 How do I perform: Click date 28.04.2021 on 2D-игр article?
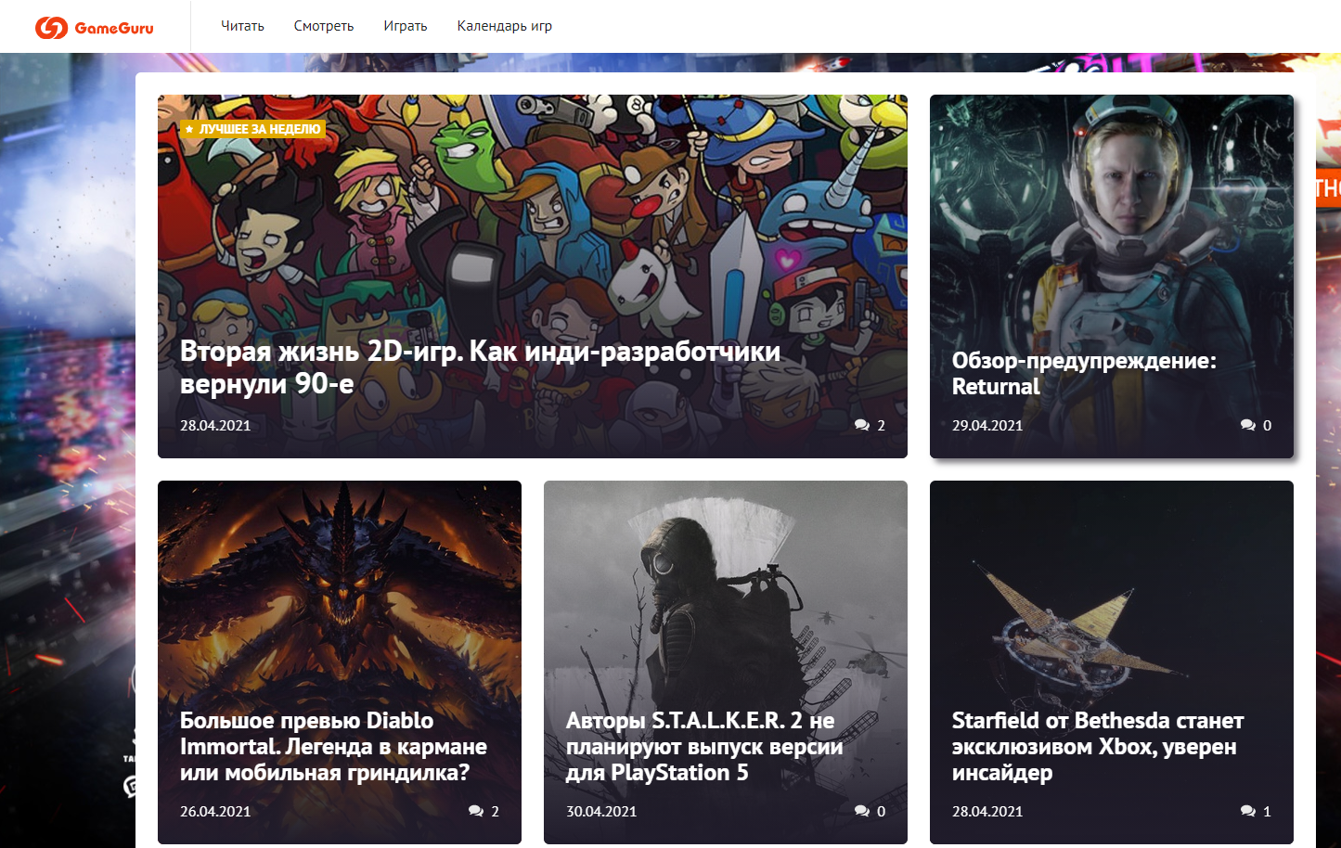pyautogui.click(x=215, y=425)
